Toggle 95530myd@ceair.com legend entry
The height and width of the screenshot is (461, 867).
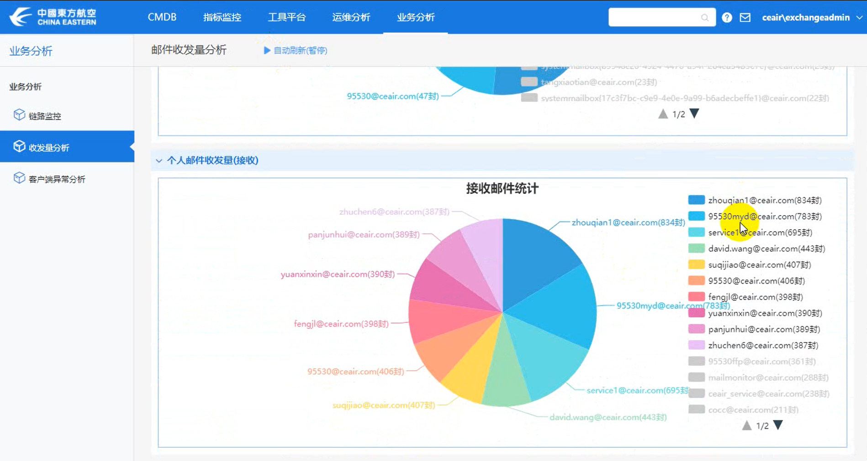(755, 216)
